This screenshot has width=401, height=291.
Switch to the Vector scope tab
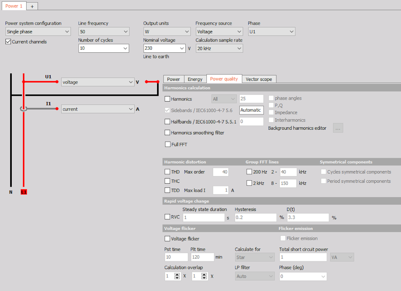(x=259, y=79)
